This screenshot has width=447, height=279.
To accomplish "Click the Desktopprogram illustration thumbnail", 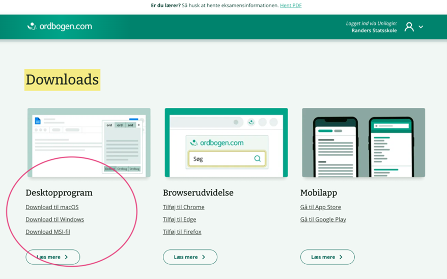I will point(89,143).
